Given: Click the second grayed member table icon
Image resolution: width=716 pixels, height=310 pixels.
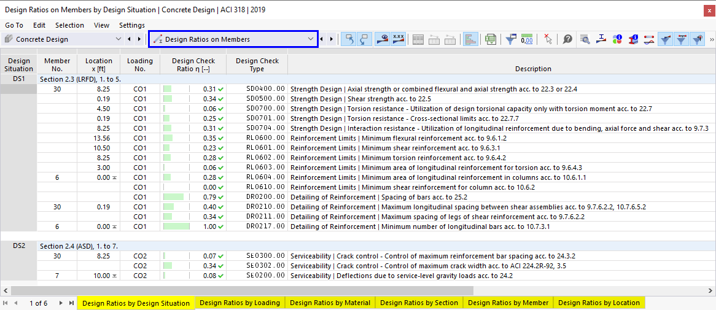Looking at the screenshot, I should click(449, 39).
